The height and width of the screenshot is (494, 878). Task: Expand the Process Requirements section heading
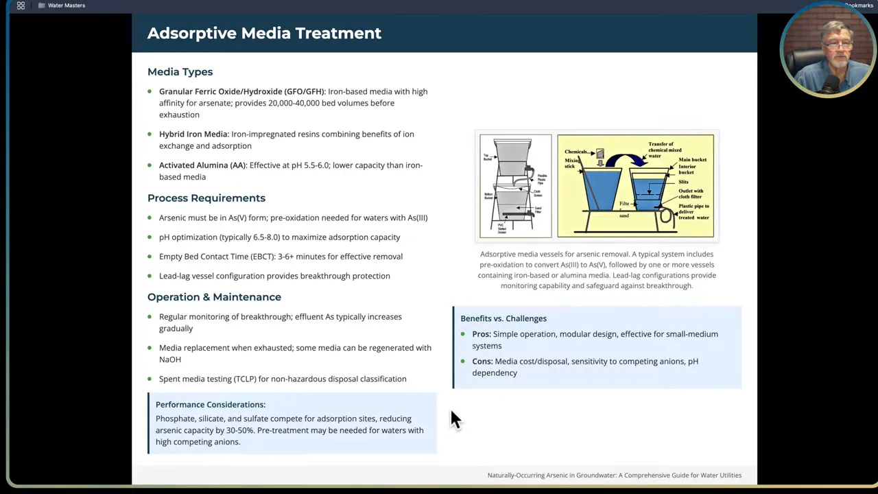[x=206, y=198]
